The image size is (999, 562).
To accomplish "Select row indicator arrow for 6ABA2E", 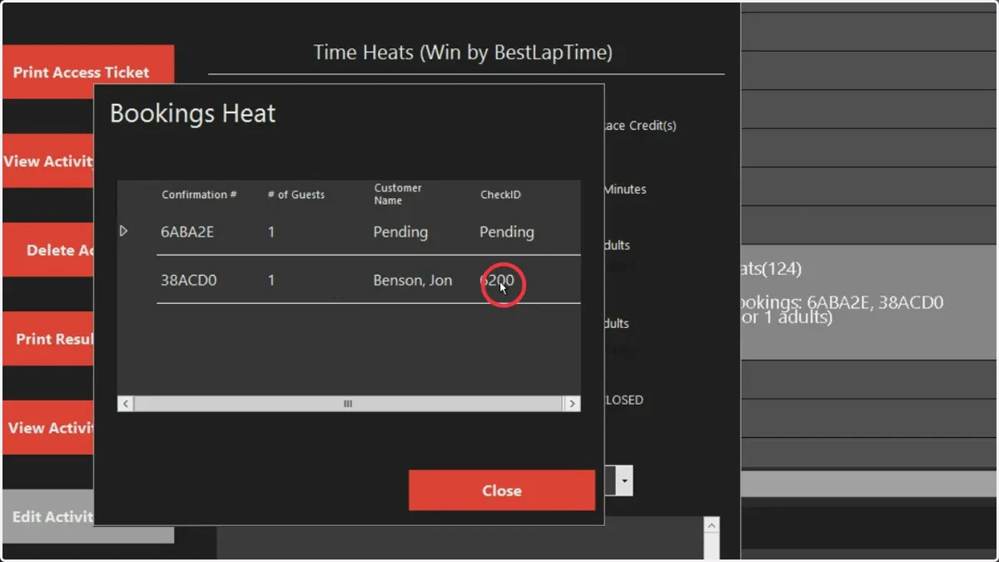I will [124, 231].
